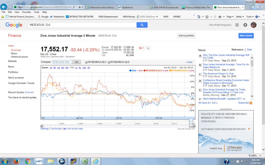Click the chart timeline left scroll arrow
The image size is (265, 165).
coord(42,126)
